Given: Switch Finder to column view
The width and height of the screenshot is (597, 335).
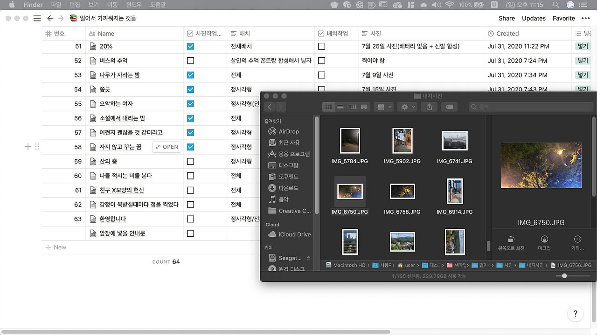Looking at the screenshot, I should pos(352,107).
